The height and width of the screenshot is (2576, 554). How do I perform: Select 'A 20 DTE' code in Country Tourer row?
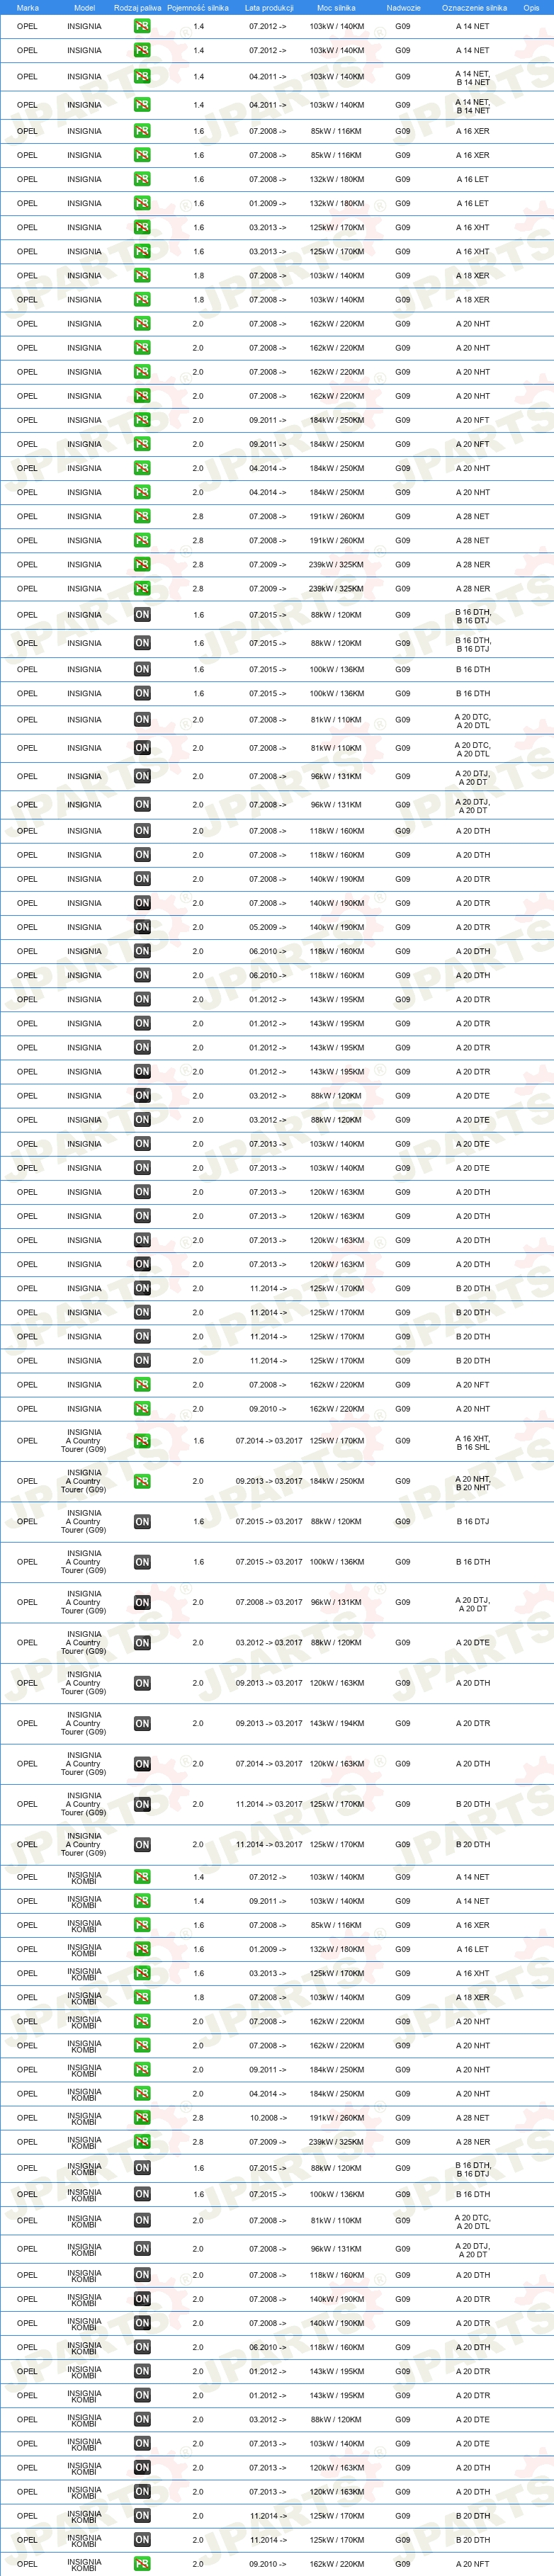(x=473, y=1643)
